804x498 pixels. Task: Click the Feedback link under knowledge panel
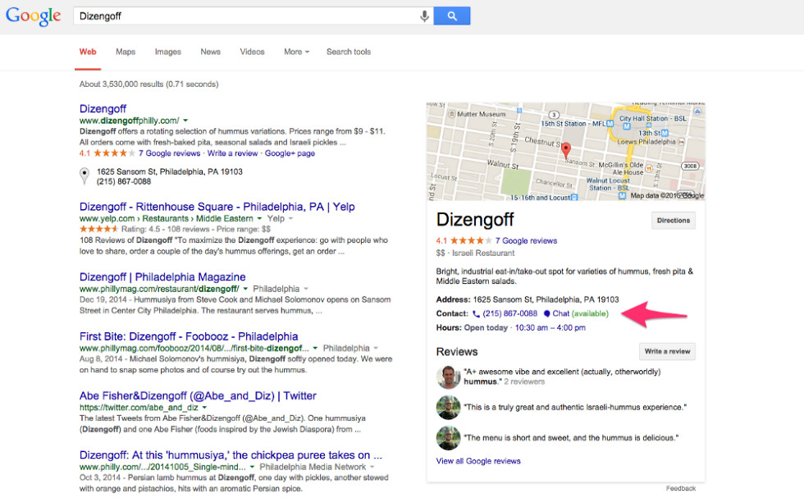click(680, 488)
